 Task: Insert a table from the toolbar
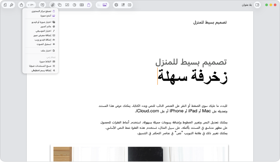coord(82,5)
